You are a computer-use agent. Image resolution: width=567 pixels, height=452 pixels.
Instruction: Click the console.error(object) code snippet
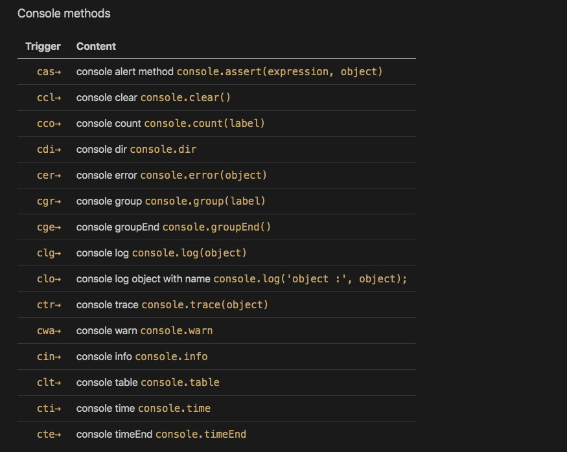203,175
